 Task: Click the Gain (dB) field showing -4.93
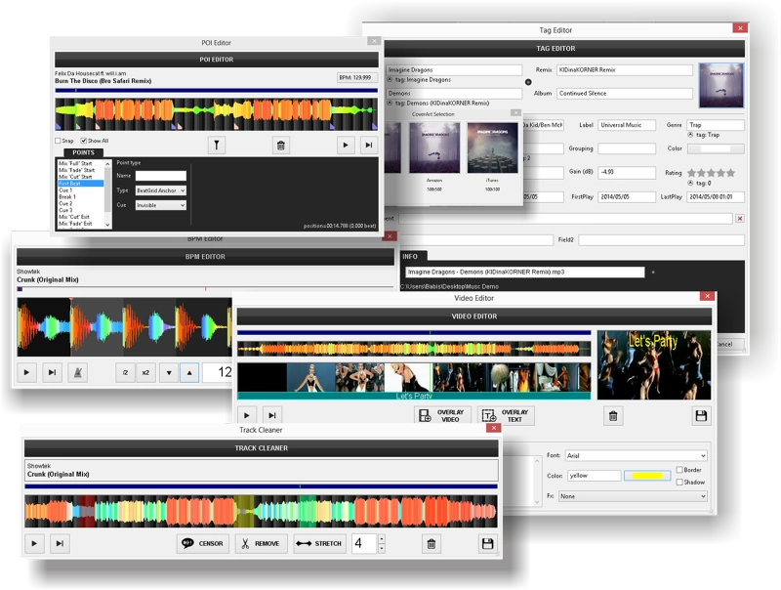[x=627, y=172]
